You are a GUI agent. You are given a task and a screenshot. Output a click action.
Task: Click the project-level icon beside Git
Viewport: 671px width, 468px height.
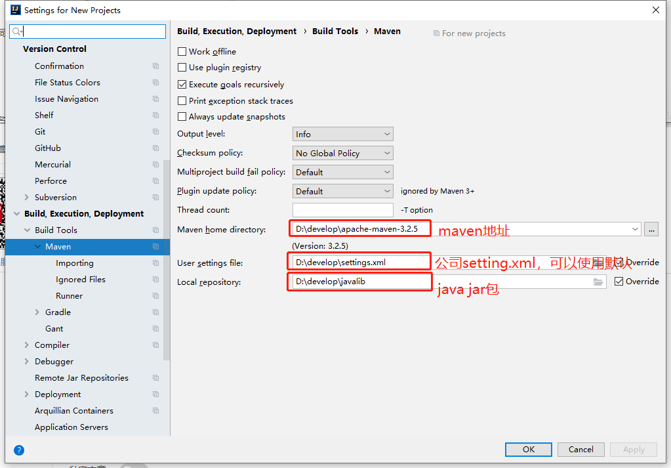coord(155,132)
